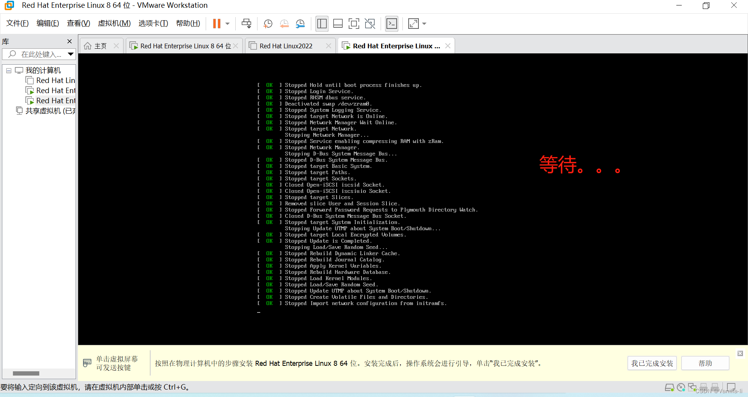Click the hard disk status icon
This screenshot has height=397, width=748.
pos(670,387)
